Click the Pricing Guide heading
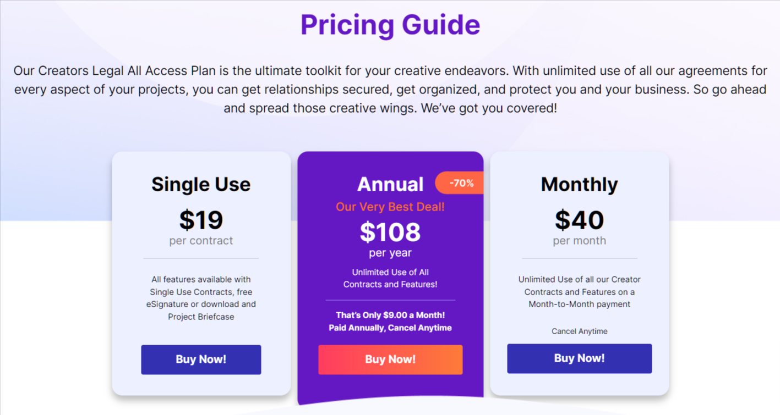The height and width of the screenshot is (415, 780). tap(390, 25)
